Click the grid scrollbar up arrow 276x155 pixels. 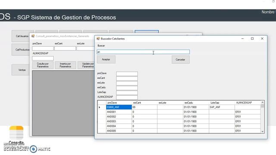pyautogui.click(x=263, y=102)
